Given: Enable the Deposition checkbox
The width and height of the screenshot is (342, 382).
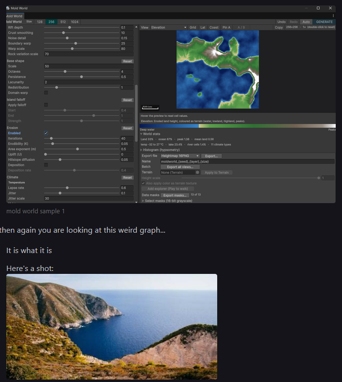Looking at the screenshot, I should (x=46, y=165).
